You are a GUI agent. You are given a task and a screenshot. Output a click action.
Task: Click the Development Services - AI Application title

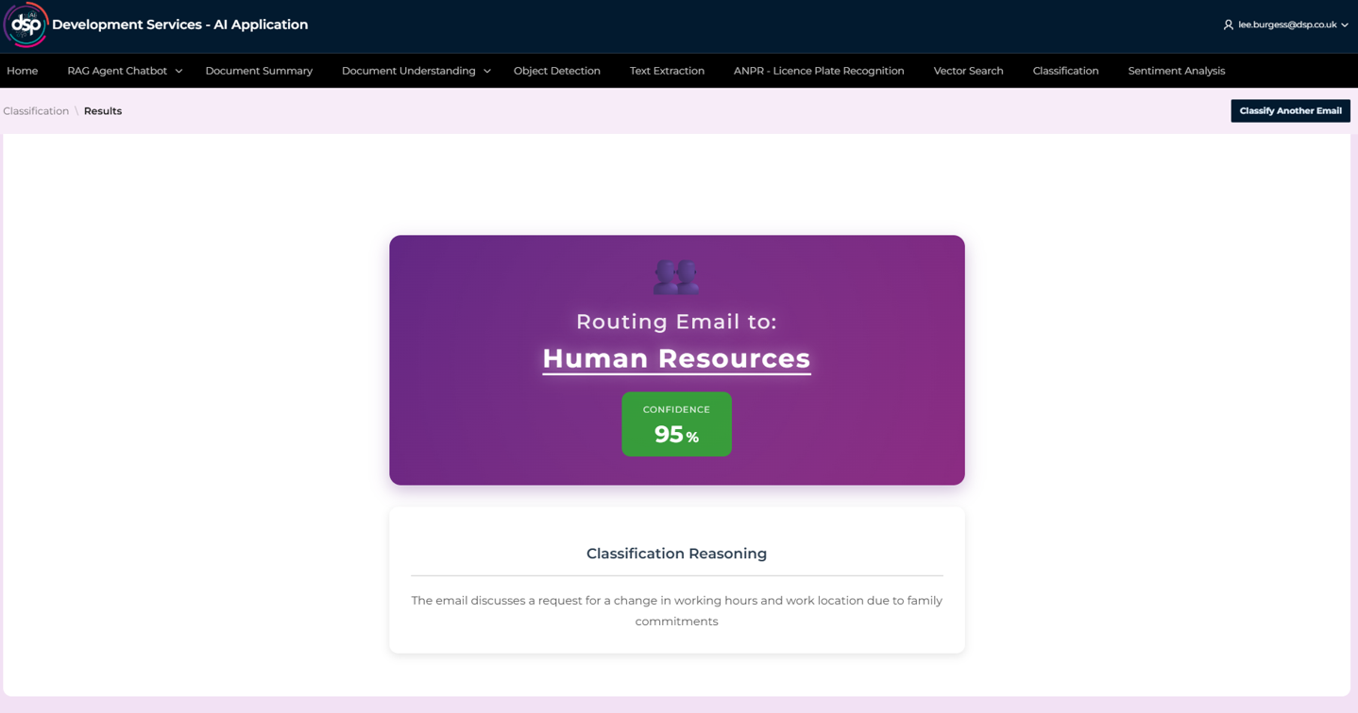point(179,25)
